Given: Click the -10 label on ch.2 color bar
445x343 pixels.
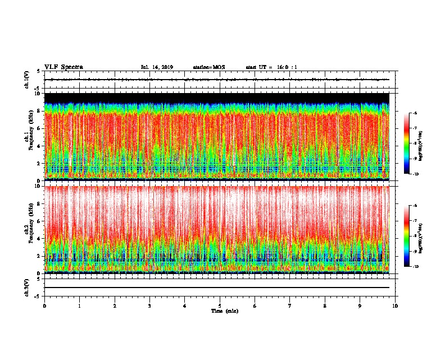Looking at the screenshot, I should (x=415, y=267).
